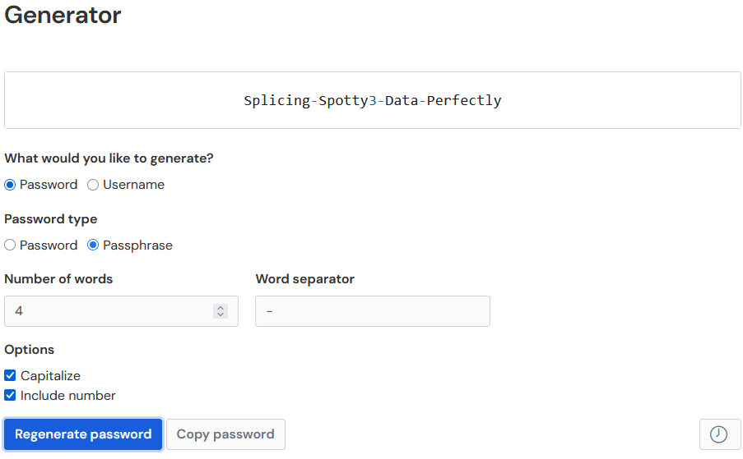The image size is (743, 459).
Task: Select Password radio under 'What would you like to generate?'
Action: coord(11,185)
